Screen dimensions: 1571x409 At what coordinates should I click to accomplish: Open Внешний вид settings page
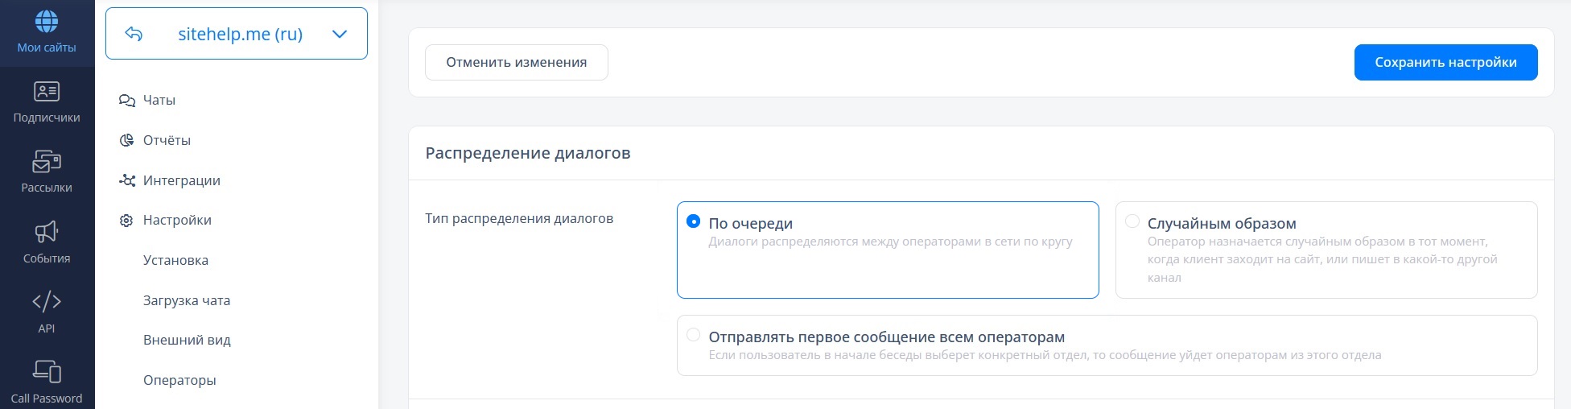click(x=187, y=340)
